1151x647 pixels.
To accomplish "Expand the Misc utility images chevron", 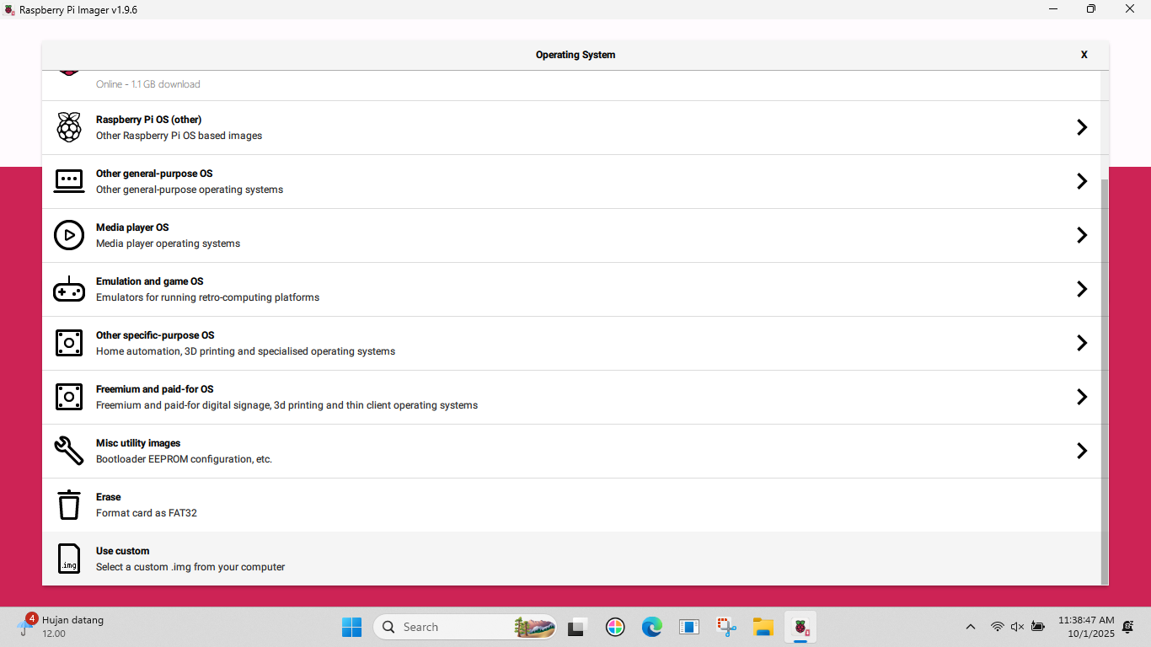I will click(1082, 451).
